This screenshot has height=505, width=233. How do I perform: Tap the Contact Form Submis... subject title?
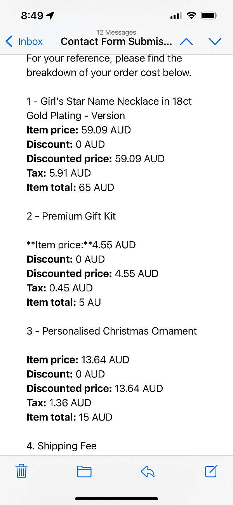pos(116,41)
